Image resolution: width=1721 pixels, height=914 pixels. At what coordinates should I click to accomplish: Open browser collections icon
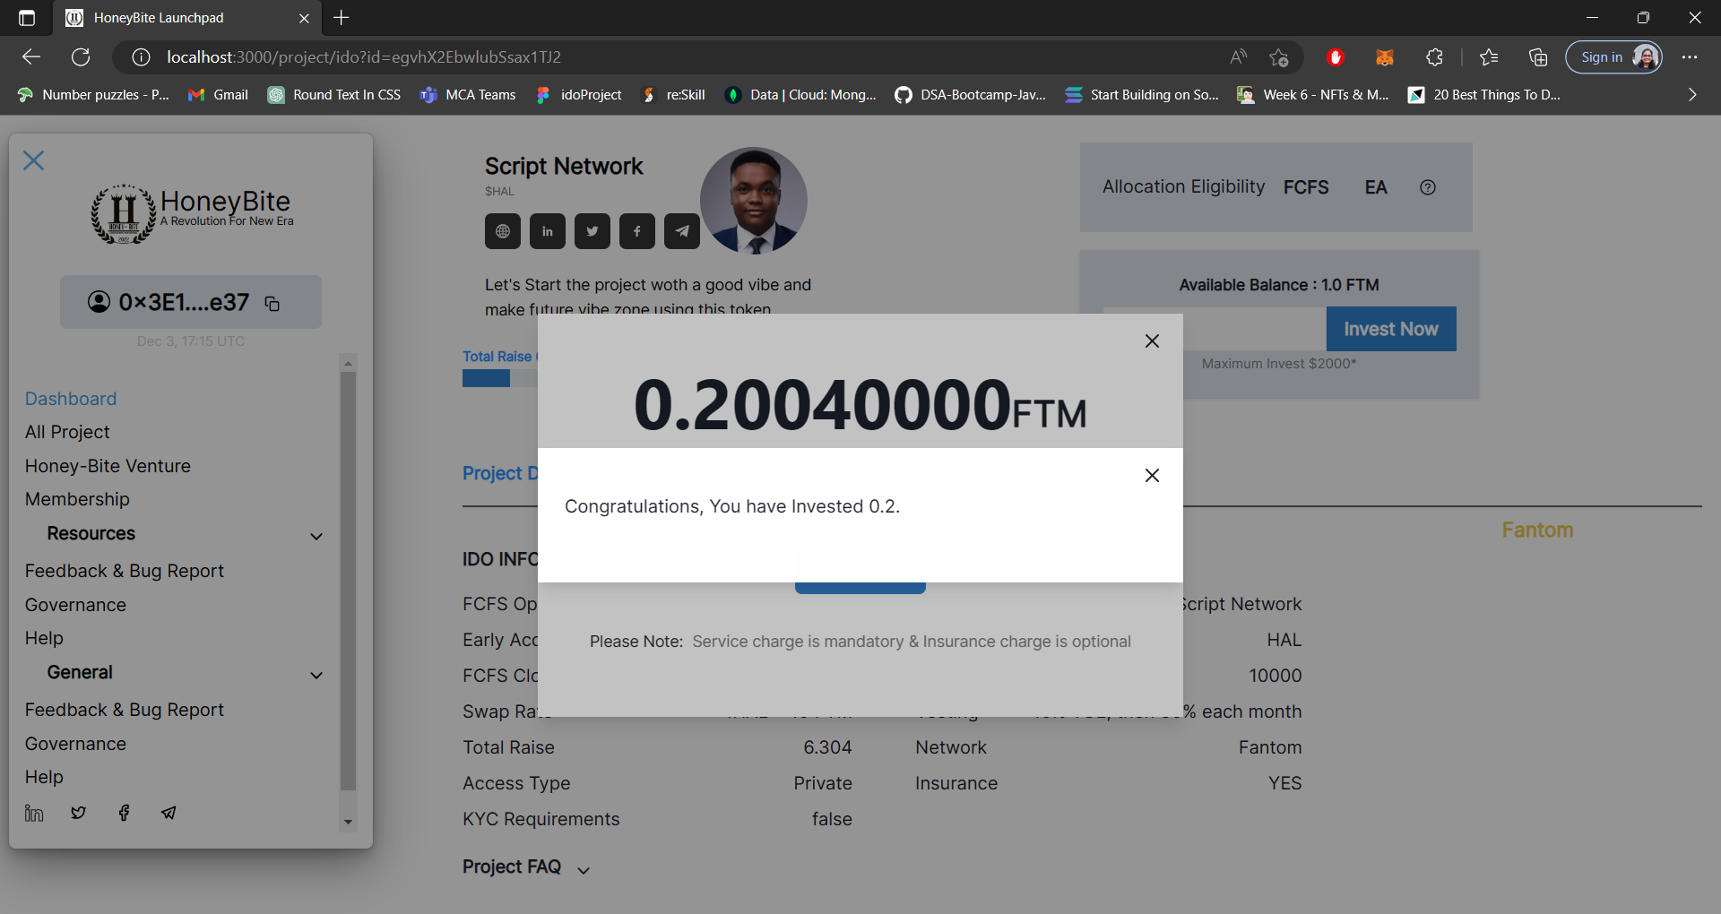click(1538, 57)
